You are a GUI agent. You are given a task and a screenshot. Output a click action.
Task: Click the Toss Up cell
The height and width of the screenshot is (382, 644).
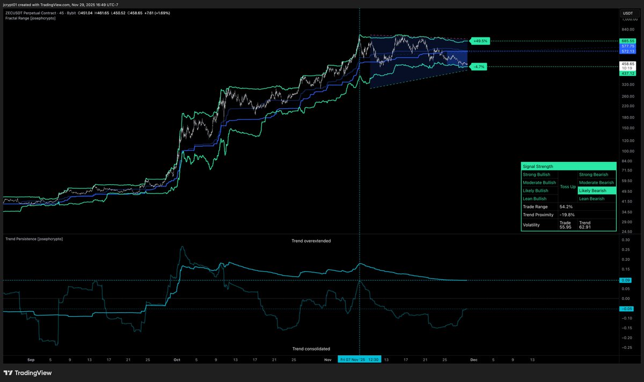pos(568,186)
